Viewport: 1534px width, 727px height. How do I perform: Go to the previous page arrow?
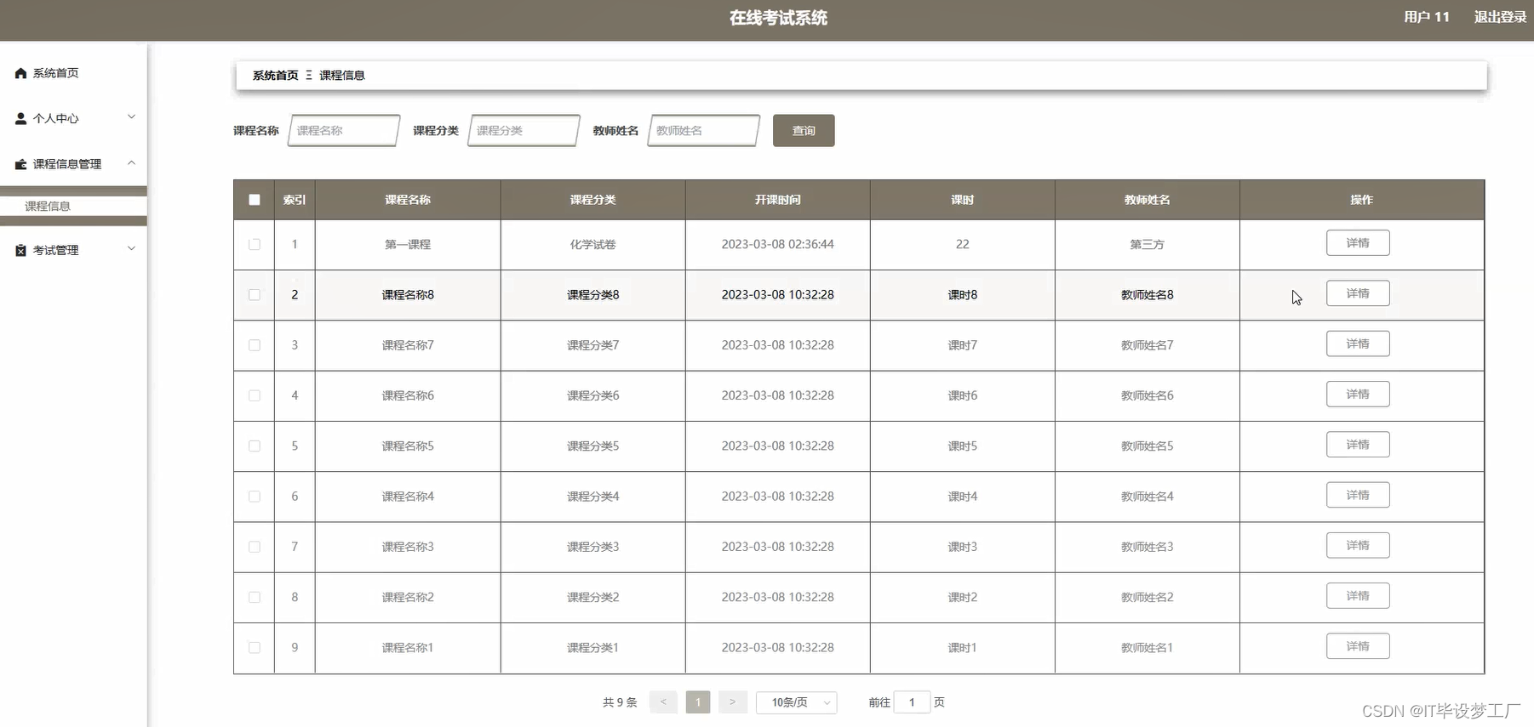(663, 702)
